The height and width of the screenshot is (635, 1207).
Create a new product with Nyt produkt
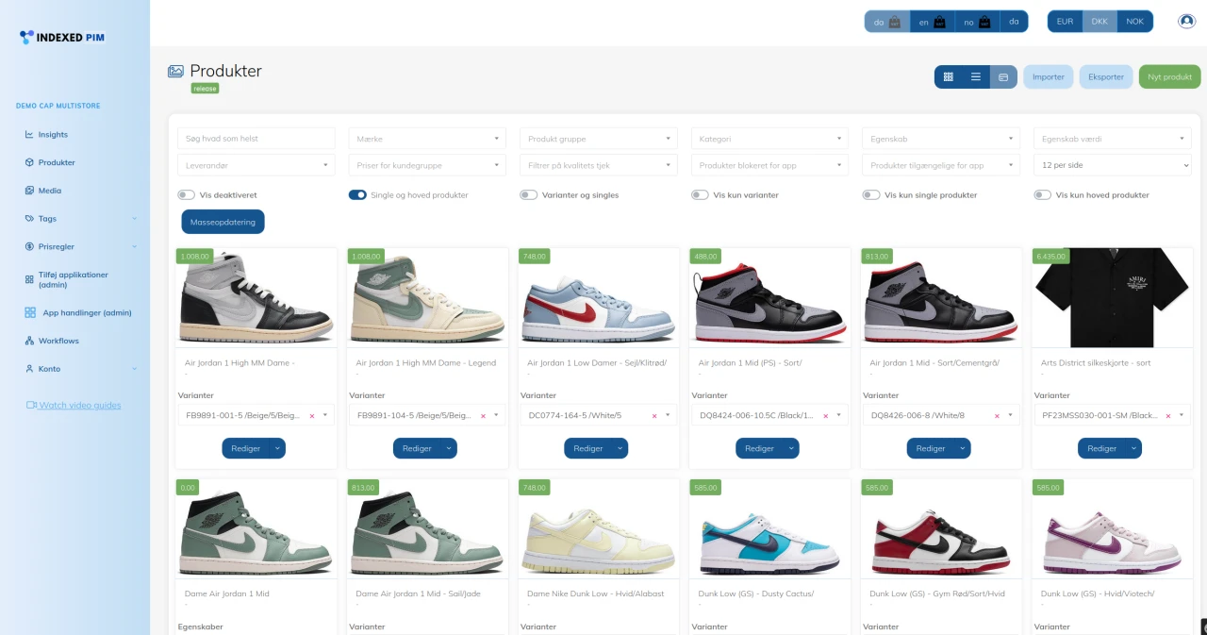tap(1170, 76)
